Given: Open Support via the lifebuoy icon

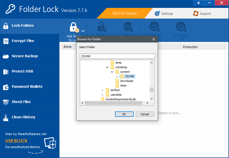Looking at the screenshot, I should click(196, 13).
